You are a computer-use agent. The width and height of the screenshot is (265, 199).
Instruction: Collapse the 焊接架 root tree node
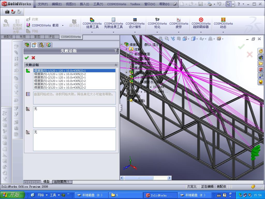pyautogui.click(x=122, y=44)
